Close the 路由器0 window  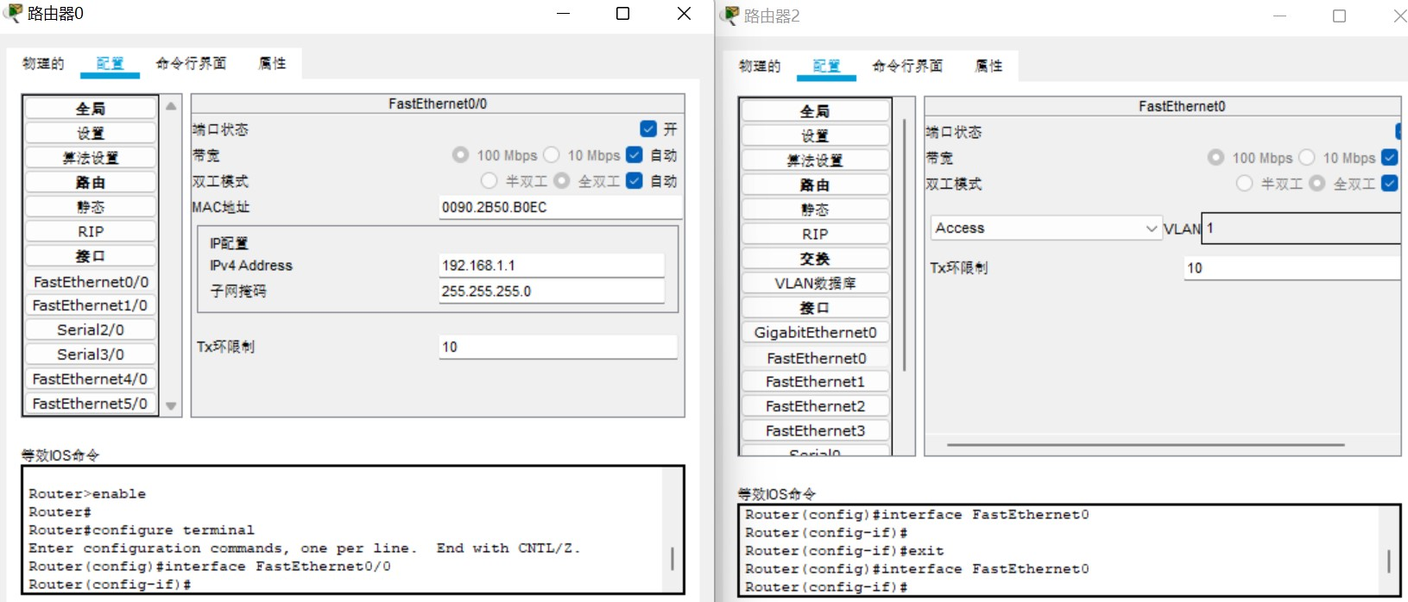684,14
